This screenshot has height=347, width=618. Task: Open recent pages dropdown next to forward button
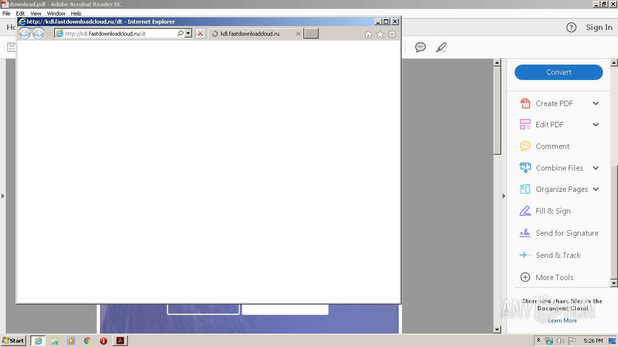pyautogui.click(x=49, y=34)
